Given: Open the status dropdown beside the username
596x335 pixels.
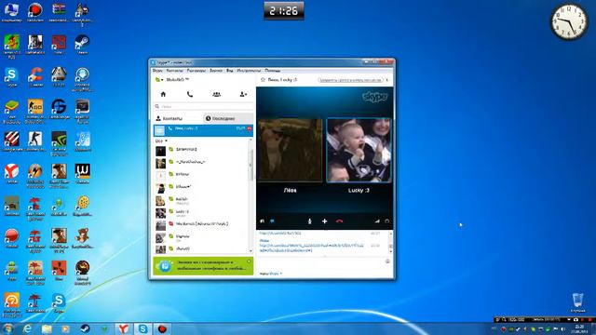Looking at the screenshot, I should (x=159, y=80).
